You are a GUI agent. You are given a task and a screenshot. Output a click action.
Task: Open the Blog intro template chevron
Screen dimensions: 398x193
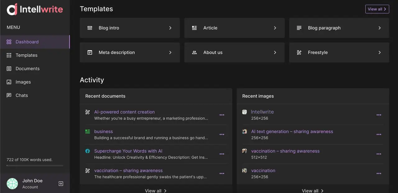170,28
